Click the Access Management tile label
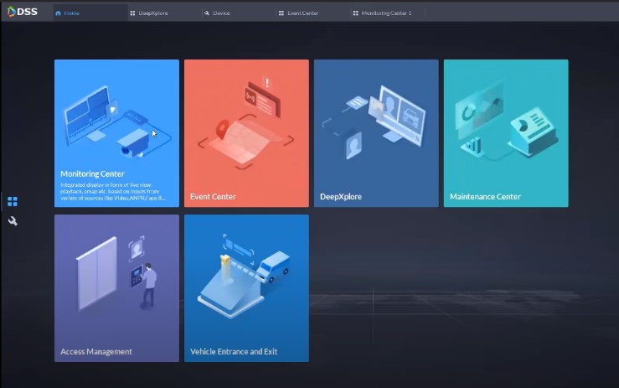Image resolution: width=619 pixels, height=388 pixels. click(x=96, y=352)
